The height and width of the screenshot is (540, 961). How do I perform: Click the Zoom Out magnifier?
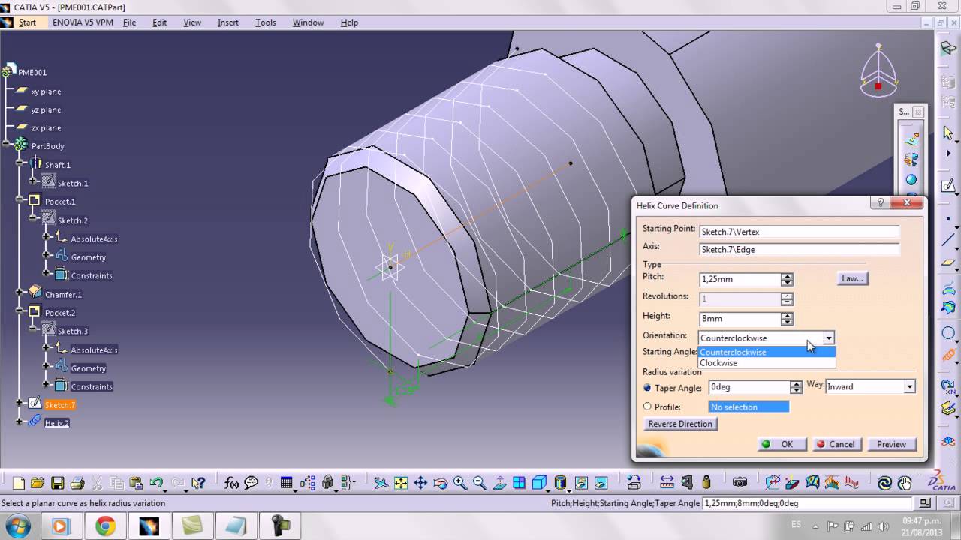pyautogui.click(x=480, y=483)
